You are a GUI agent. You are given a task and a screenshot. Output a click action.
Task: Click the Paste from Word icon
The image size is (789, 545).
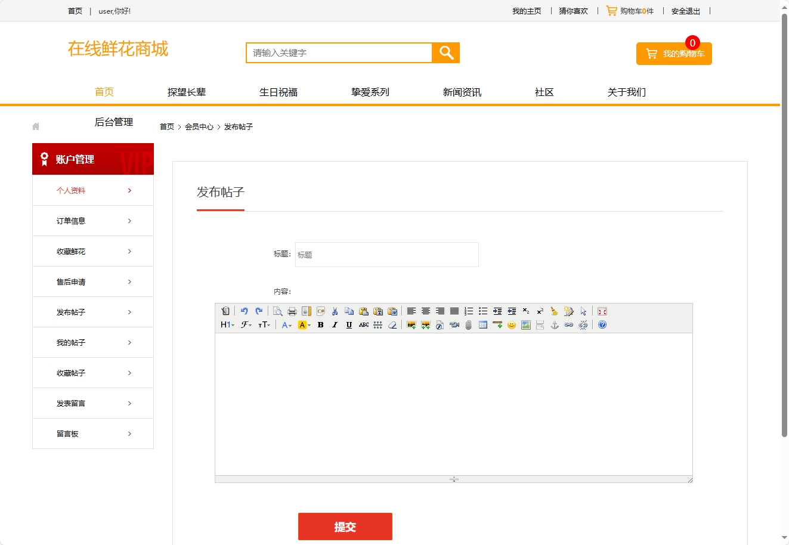[393, 311]
